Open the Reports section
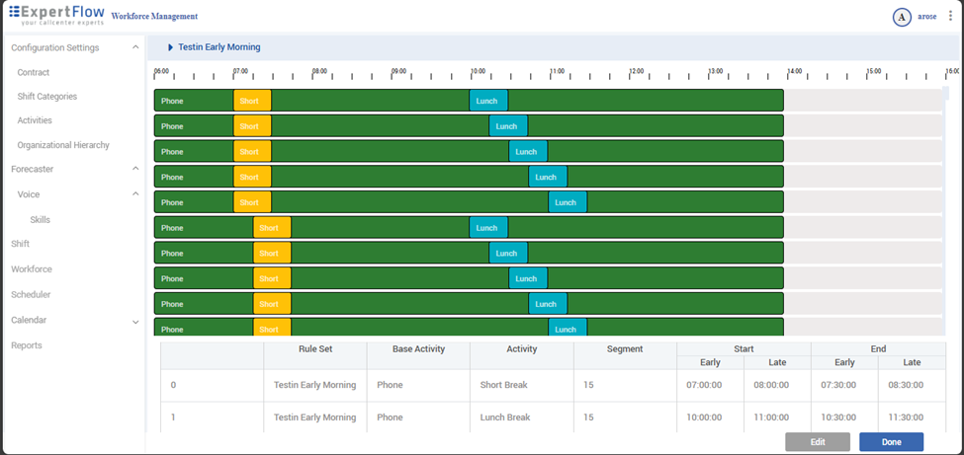Screen dimensions: 964x455 [27, 345]
